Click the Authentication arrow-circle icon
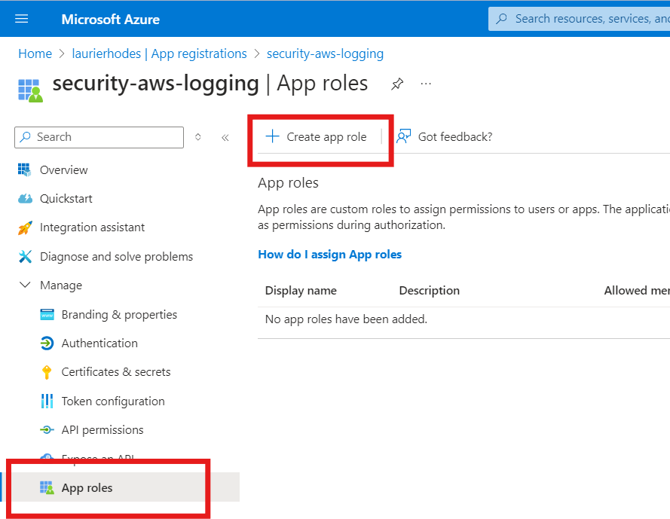 click(47, 343)
